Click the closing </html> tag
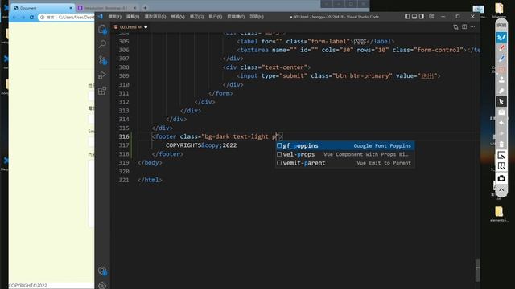The width and height of the screenshot is (515, 289). 150,180
